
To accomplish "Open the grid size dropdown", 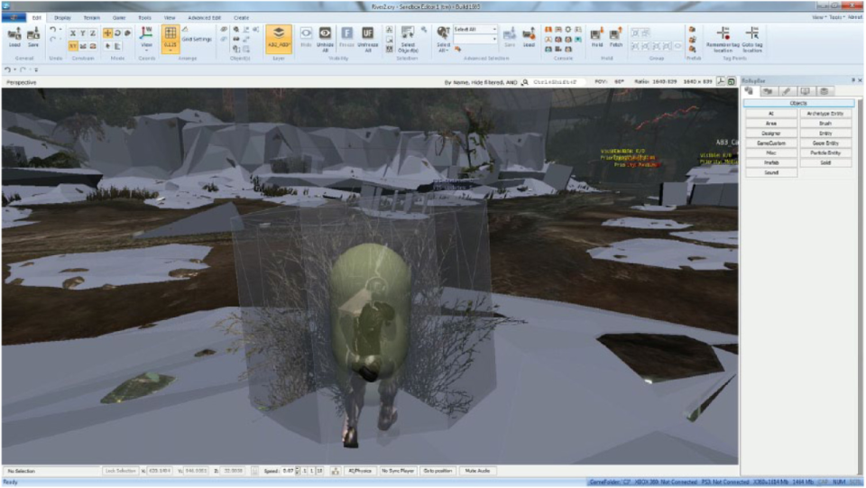I will tap(170, 51).
